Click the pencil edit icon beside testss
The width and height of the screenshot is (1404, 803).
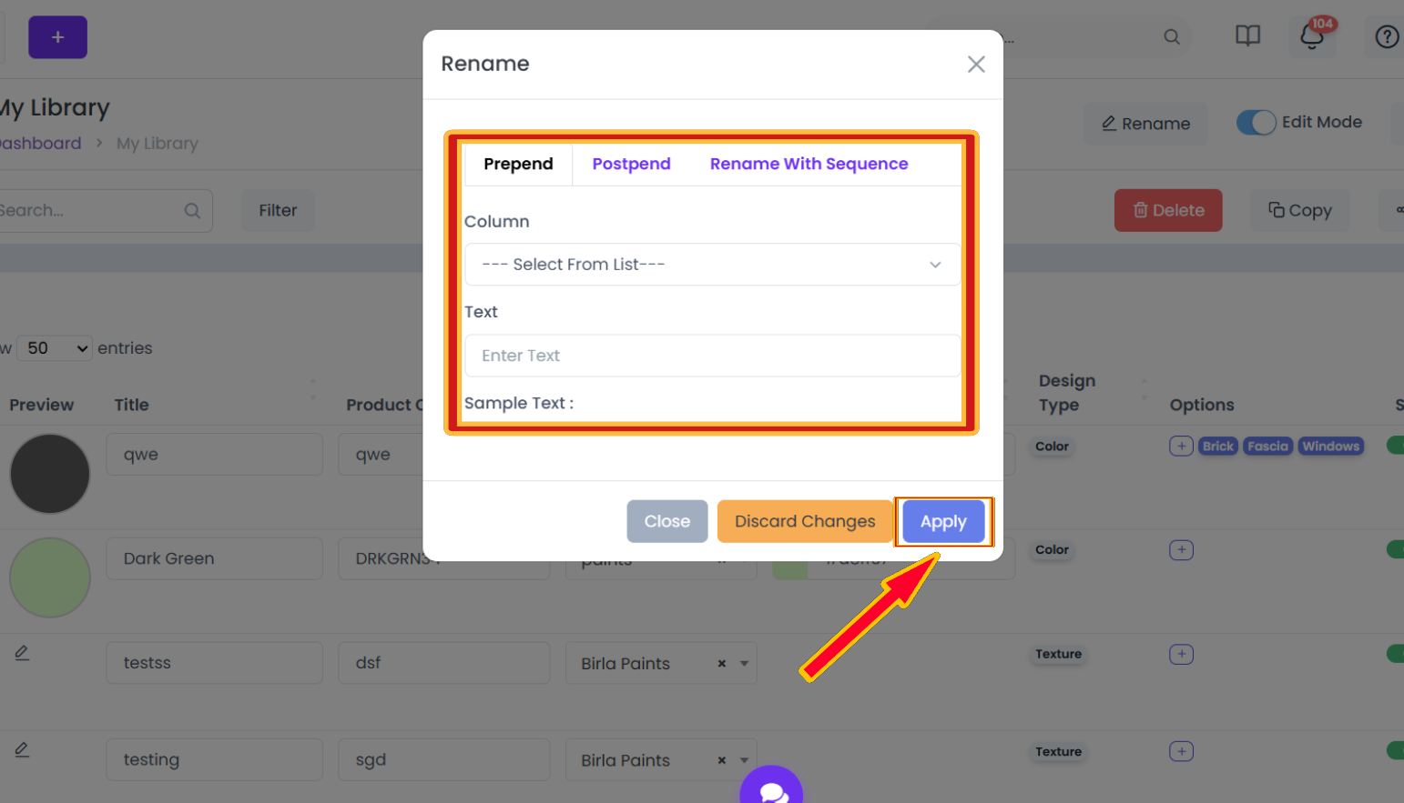click(x=22, y=653)
